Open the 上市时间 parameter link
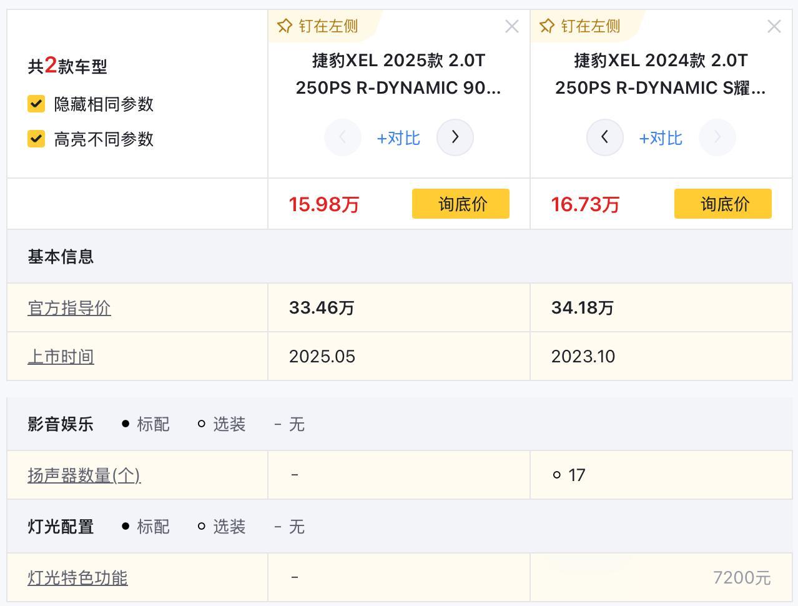 point(61,357)
